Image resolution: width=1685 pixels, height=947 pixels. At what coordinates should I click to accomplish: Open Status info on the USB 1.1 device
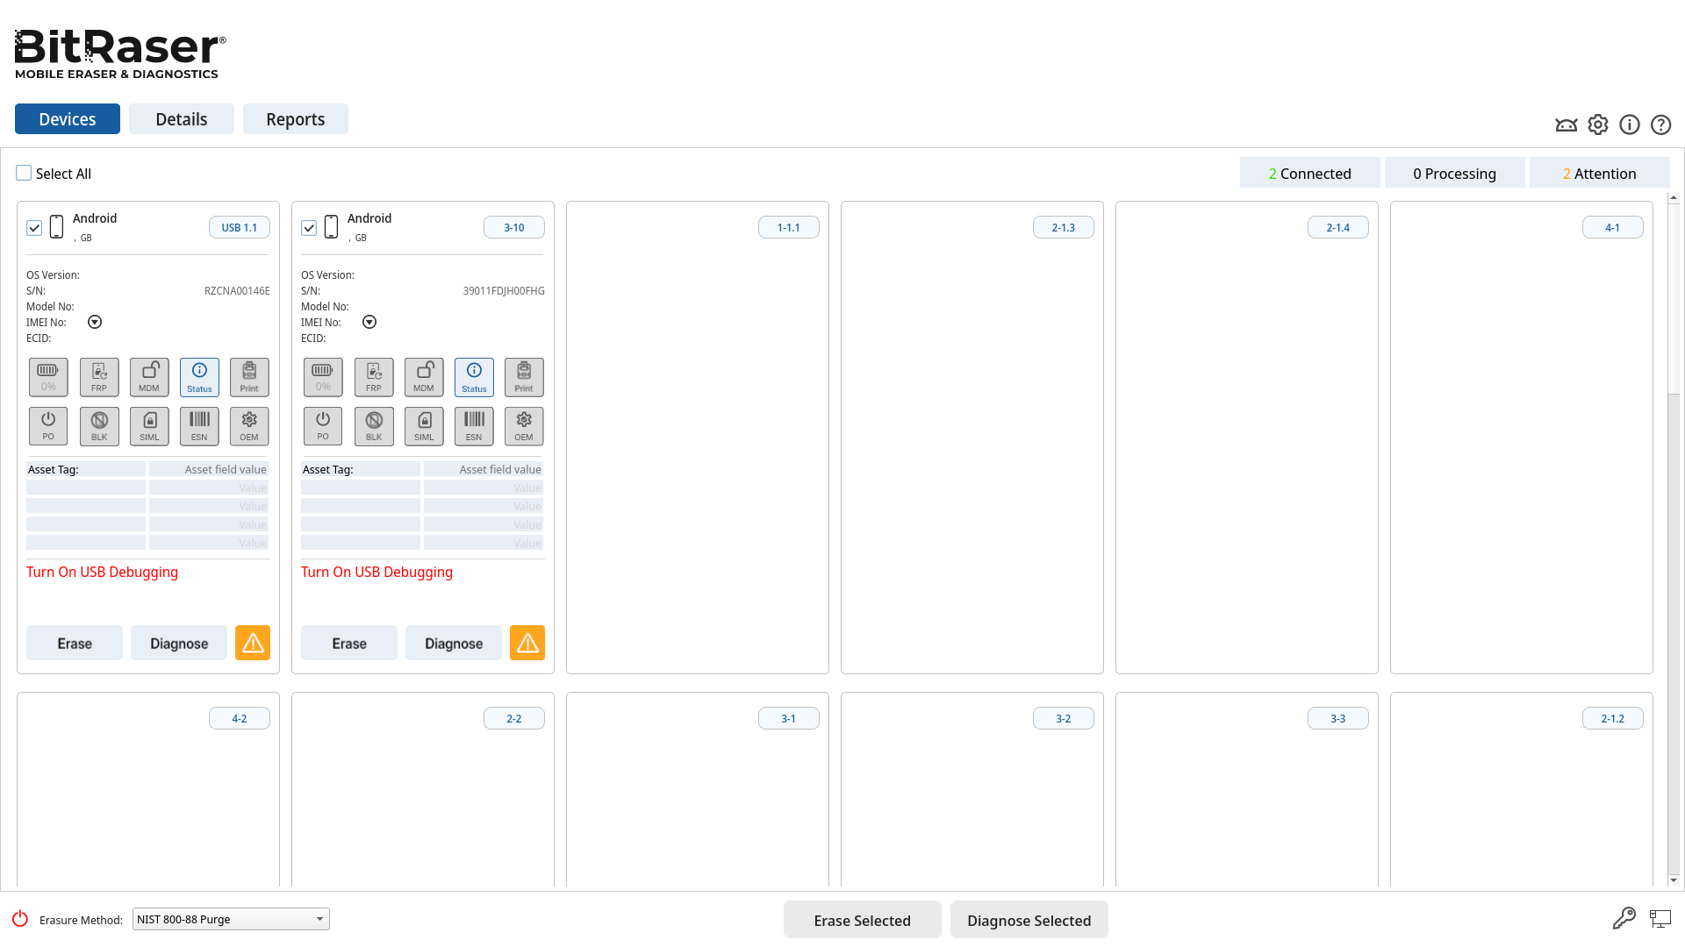(199, 377)
